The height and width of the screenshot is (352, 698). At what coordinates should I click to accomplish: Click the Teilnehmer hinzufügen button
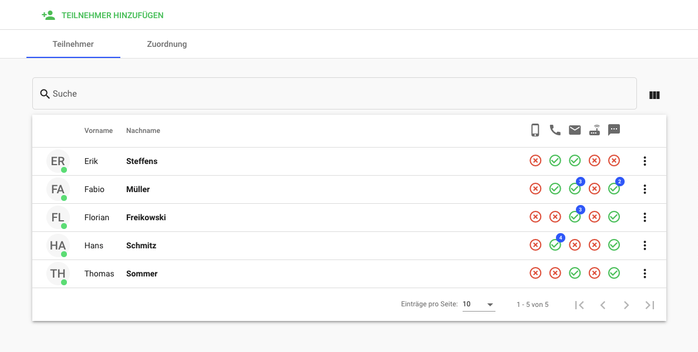pos(112,15)
